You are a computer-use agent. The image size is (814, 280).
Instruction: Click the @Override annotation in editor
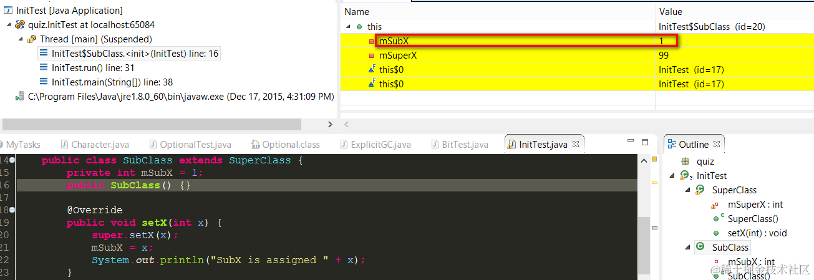click(x=94, y=210)
